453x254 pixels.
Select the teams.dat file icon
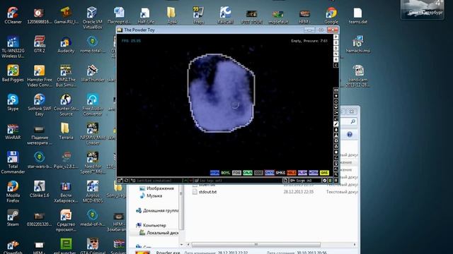coord(357,16)
